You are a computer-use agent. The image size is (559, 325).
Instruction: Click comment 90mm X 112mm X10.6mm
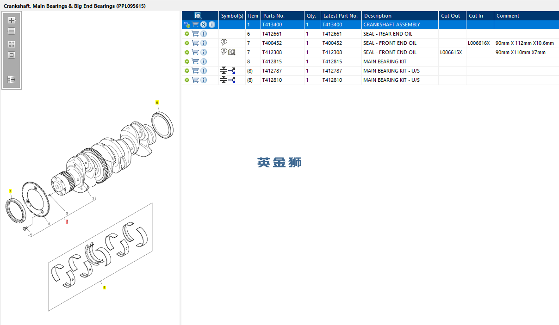tap(525, 43)
